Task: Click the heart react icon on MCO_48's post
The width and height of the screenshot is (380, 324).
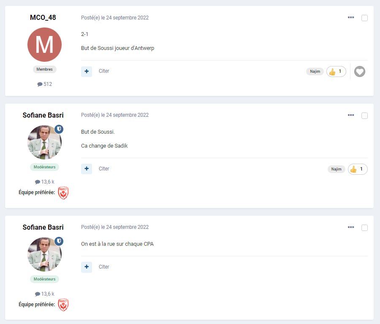Action: pos(359,72)
